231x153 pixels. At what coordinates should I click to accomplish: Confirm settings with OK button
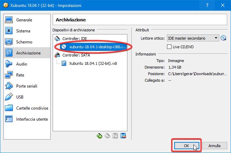click(187, 146)
